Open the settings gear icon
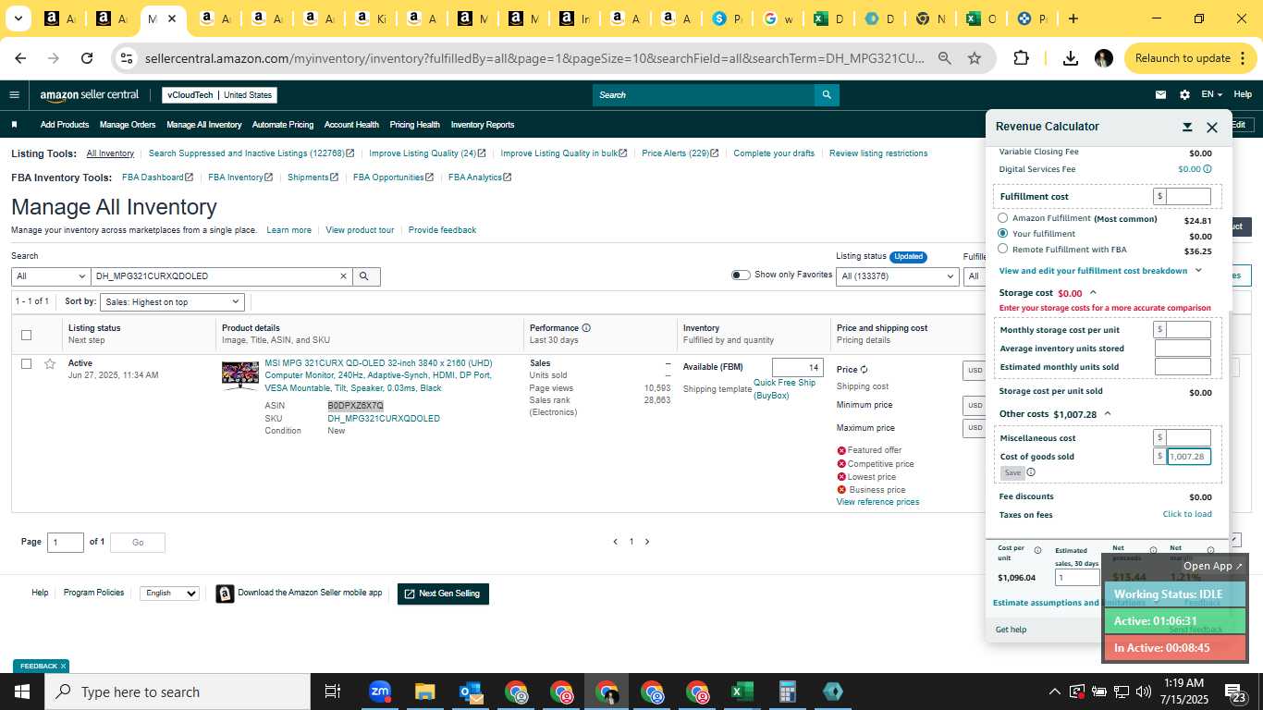 tap(1184, 94)
